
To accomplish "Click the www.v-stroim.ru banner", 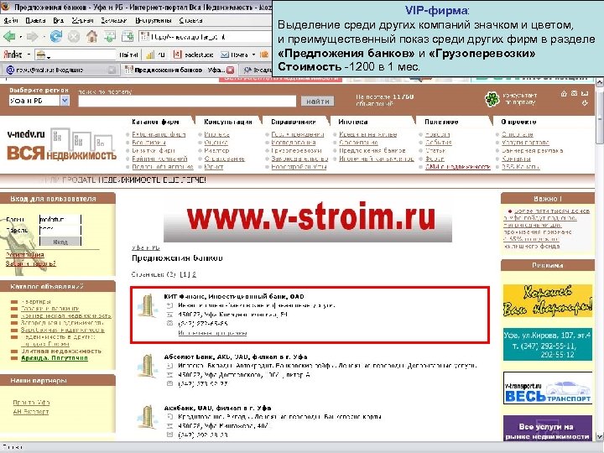I will pos(308,220).
